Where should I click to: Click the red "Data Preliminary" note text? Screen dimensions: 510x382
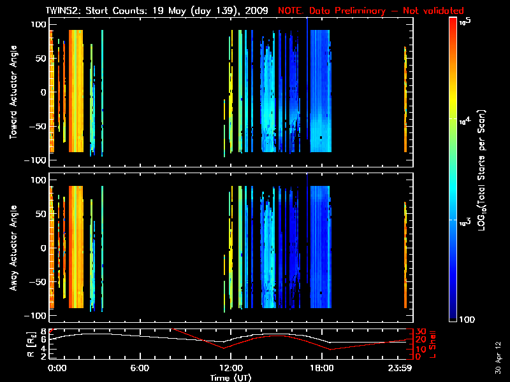[371, 11]
